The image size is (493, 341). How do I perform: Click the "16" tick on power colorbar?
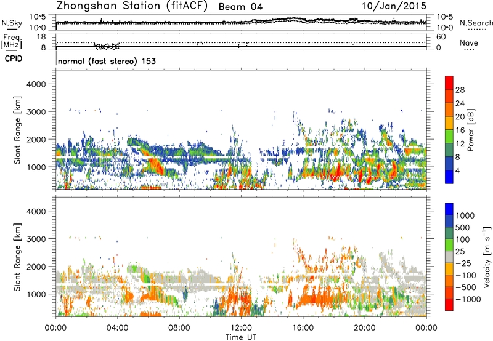[x=460, y=130]
